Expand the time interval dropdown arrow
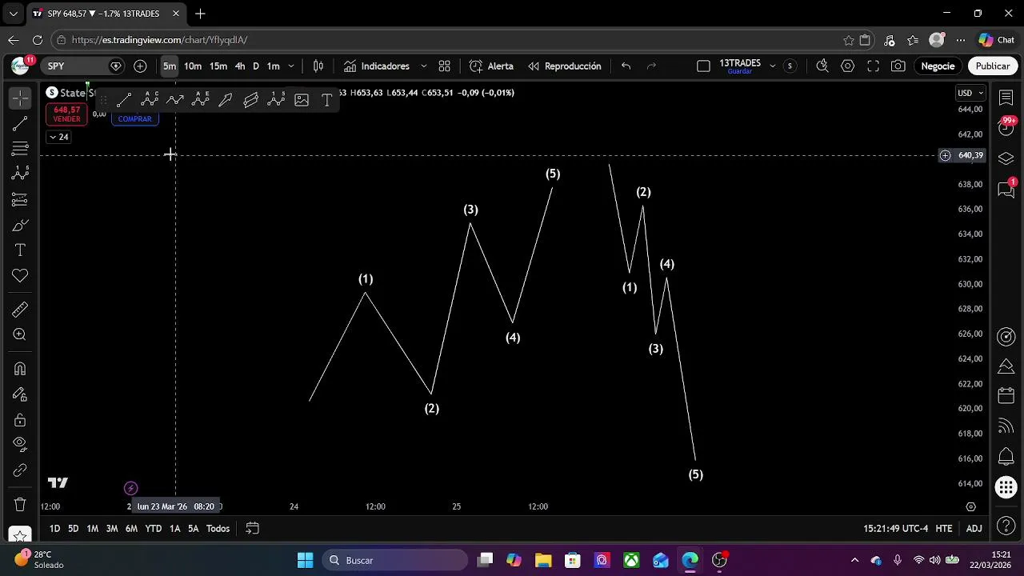 [291, 66]
